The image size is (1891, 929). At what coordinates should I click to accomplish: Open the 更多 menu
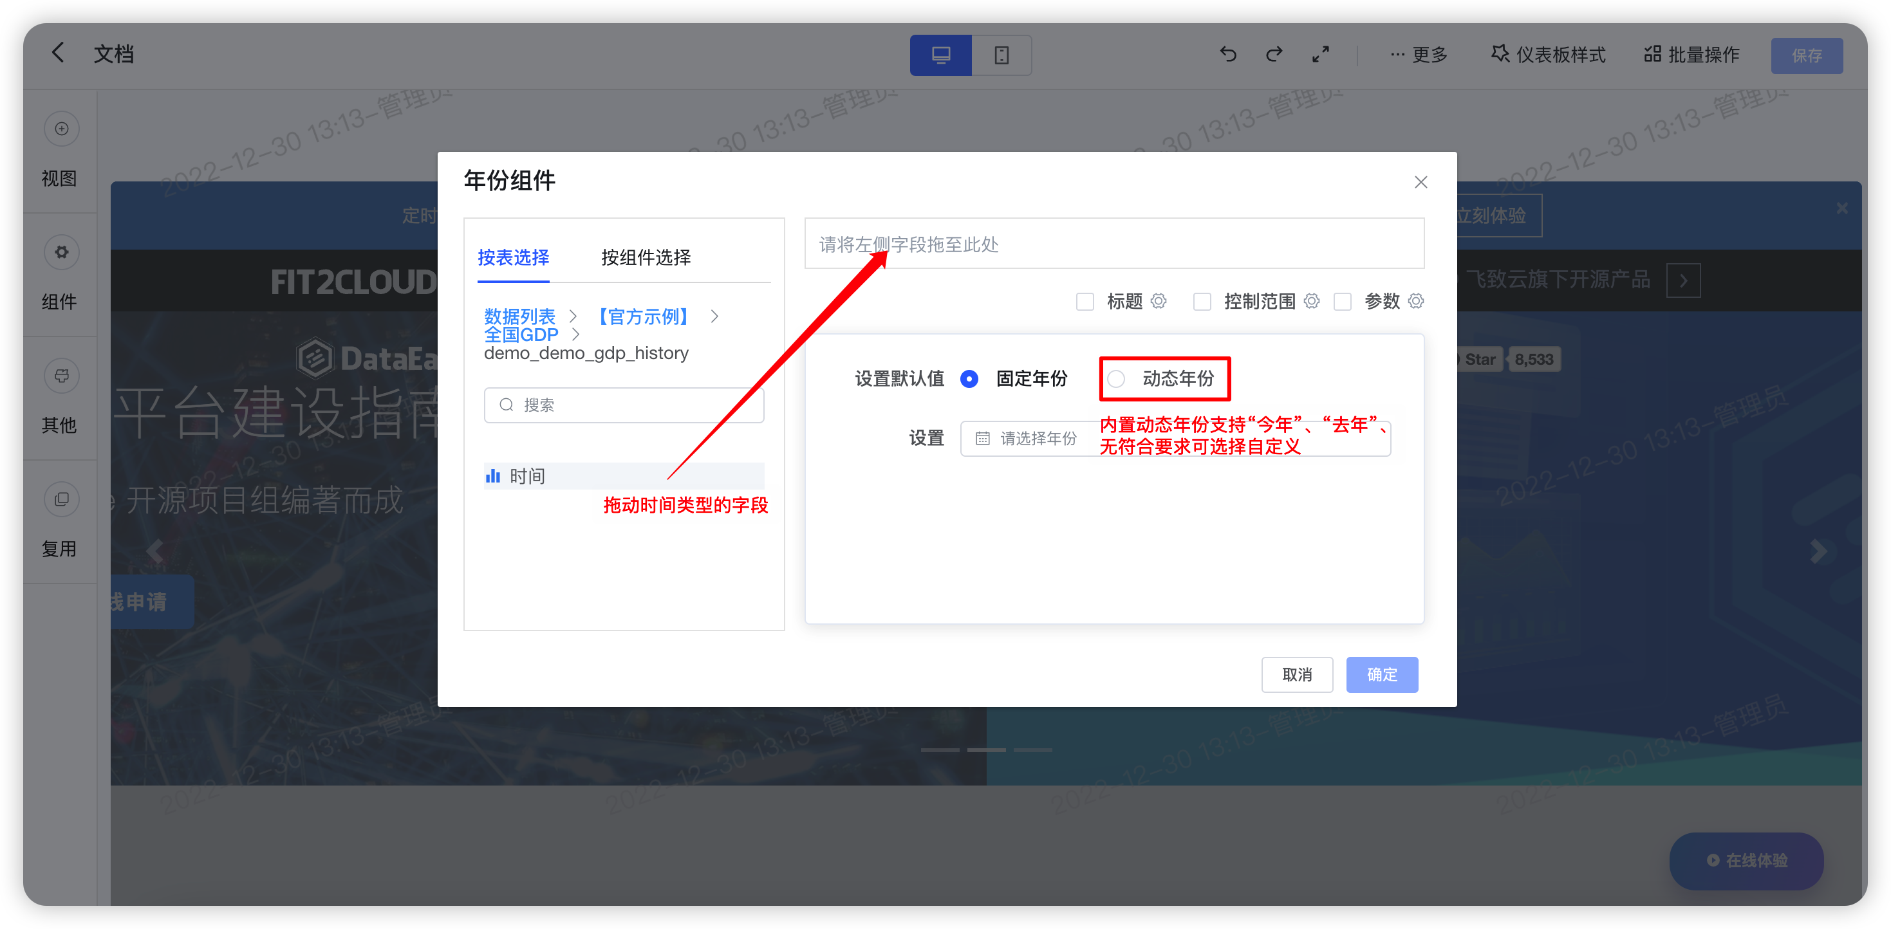[1419, 54]
